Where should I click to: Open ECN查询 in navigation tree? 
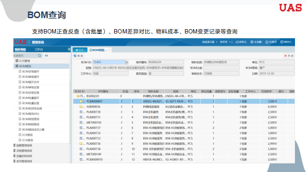tap(28, 140)
